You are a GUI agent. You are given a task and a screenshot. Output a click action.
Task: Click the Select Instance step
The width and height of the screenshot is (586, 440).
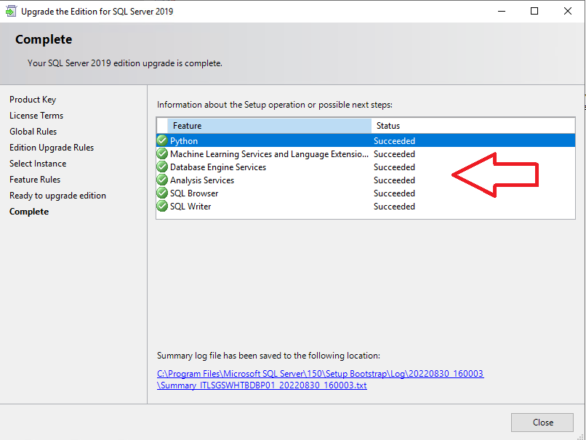38,164
